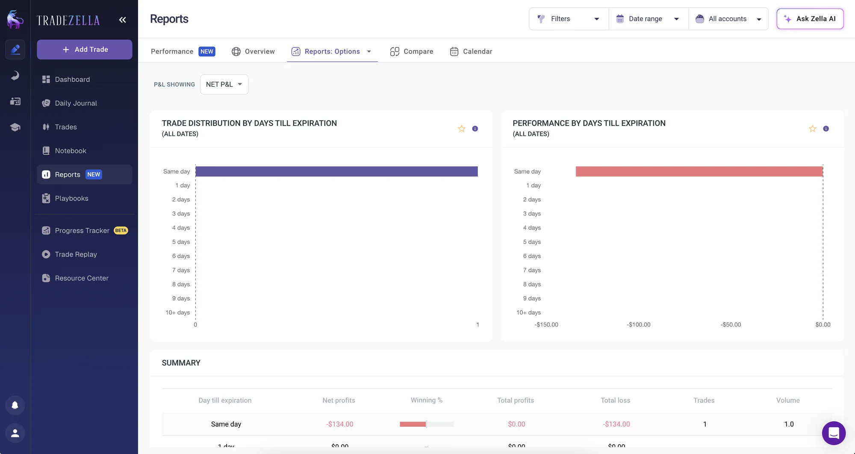
Task: Click the Compare squares icon
Action: [395, 51]
